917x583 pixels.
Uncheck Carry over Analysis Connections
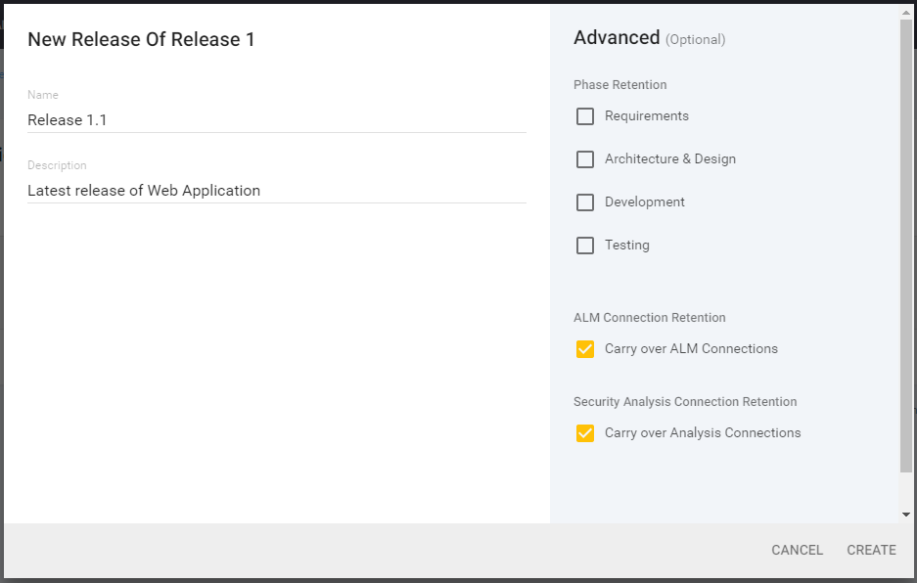pyautogui.click(x=585, y=432)
